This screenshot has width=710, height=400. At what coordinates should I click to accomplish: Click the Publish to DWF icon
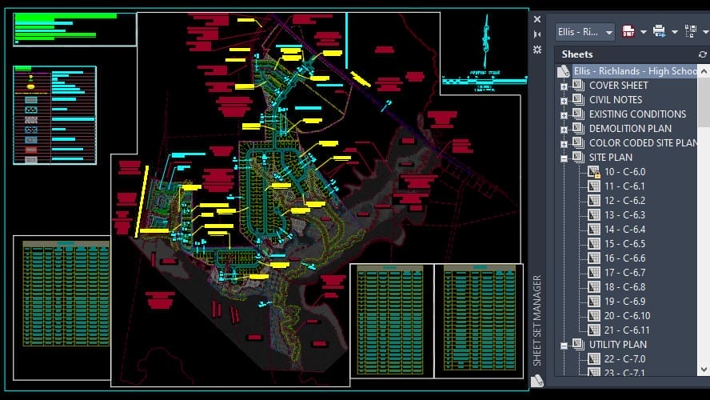point(628,31)
